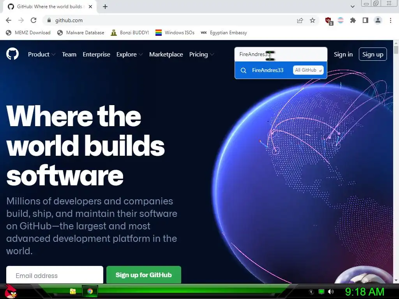Open the Enterprise page
Image resolution: width=399 pixels, height=299 pixels.
tap(97, 55)
